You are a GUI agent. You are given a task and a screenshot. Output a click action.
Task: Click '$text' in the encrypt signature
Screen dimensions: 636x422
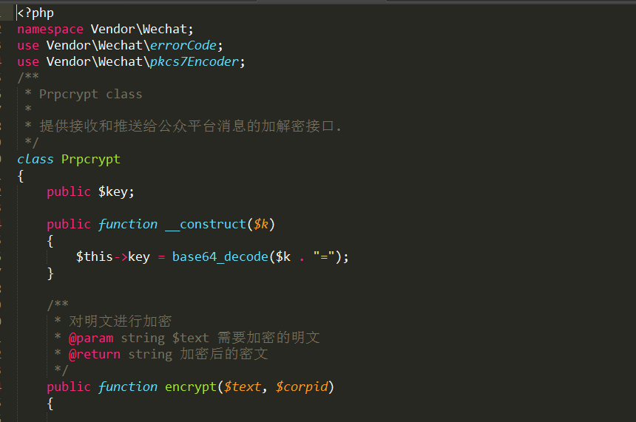tap(242, 387)
